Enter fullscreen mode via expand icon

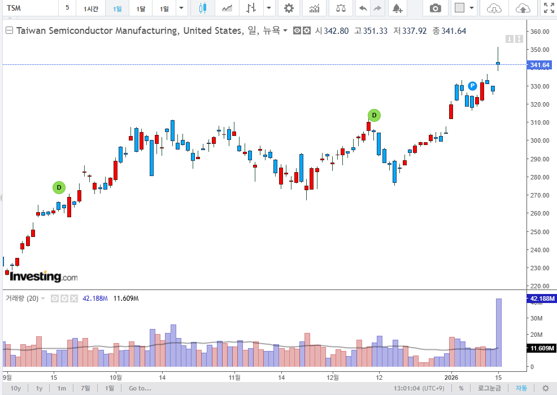pyautogui.click(x=548, y=8)
